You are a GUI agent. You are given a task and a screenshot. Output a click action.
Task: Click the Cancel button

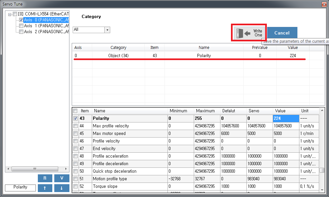pos(282,33)
